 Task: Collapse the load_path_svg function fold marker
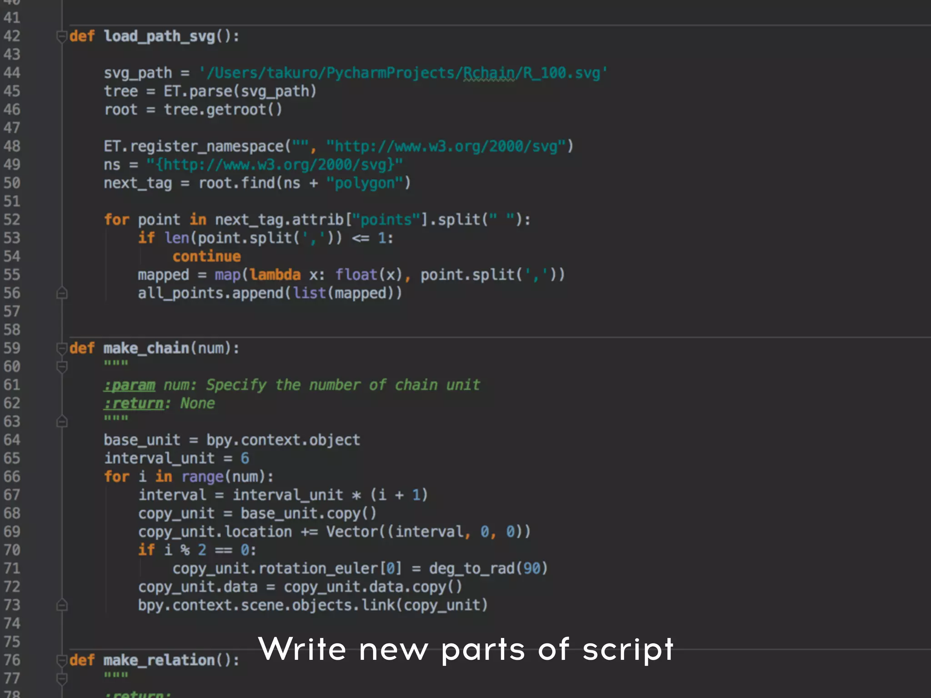[62, 36]
